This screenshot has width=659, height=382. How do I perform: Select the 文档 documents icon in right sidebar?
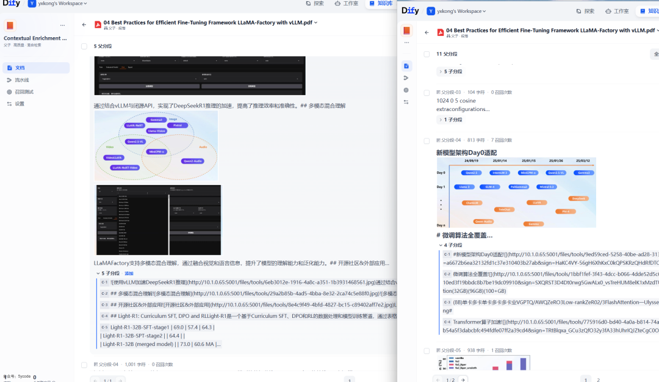tap(406, 66)
